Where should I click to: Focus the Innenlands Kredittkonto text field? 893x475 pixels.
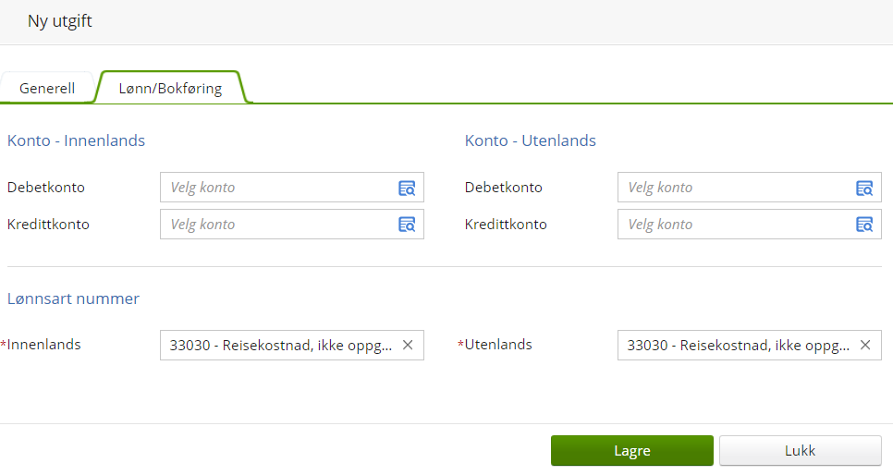click(277, 225)
